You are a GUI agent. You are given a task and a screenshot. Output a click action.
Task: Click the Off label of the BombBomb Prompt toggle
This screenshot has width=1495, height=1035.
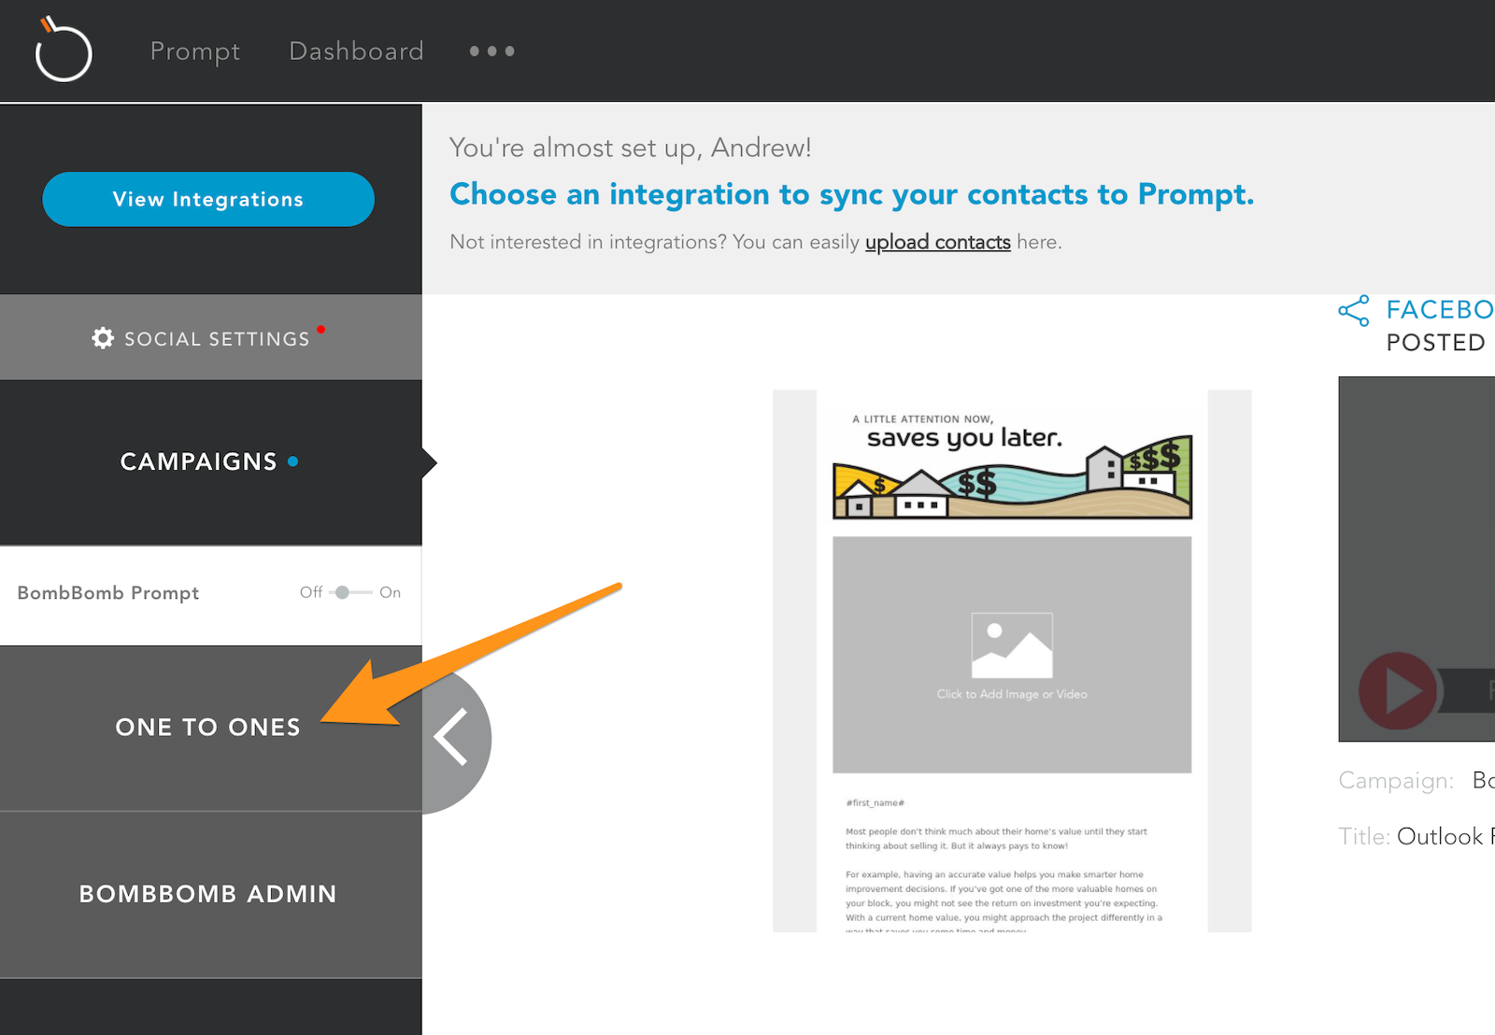tap(311, 592)
